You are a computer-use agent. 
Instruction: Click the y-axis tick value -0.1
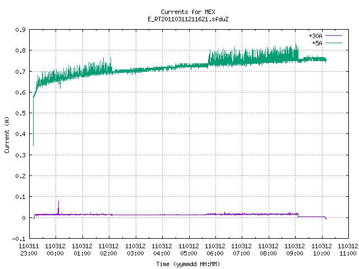click(x=19, y=239)
